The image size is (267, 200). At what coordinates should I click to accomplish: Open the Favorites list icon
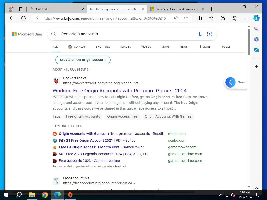tap(211, 18)
